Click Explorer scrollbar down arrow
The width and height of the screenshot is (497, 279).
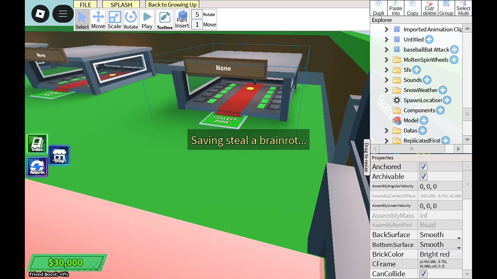point(467,140)
